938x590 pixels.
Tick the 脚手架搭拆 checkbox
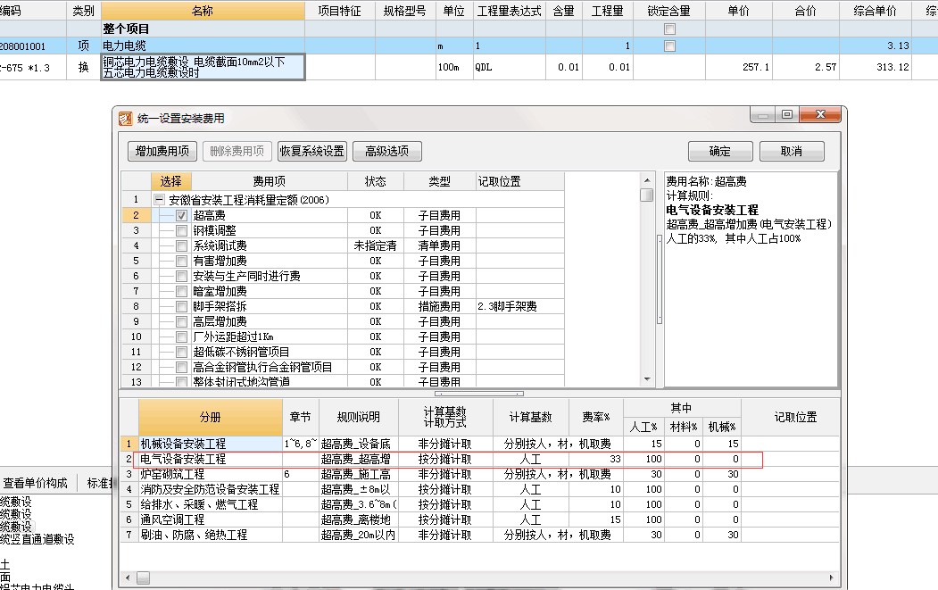tap(182, 306)
